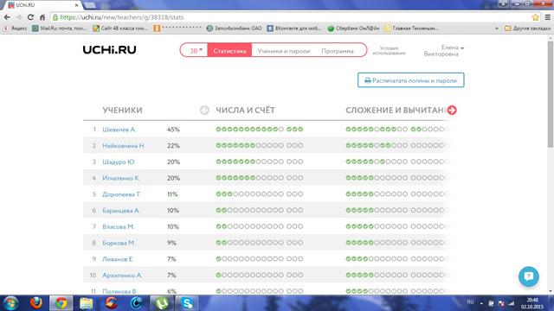Open the blue help chat bubble
Screen dimensions: 554x311
529,276
